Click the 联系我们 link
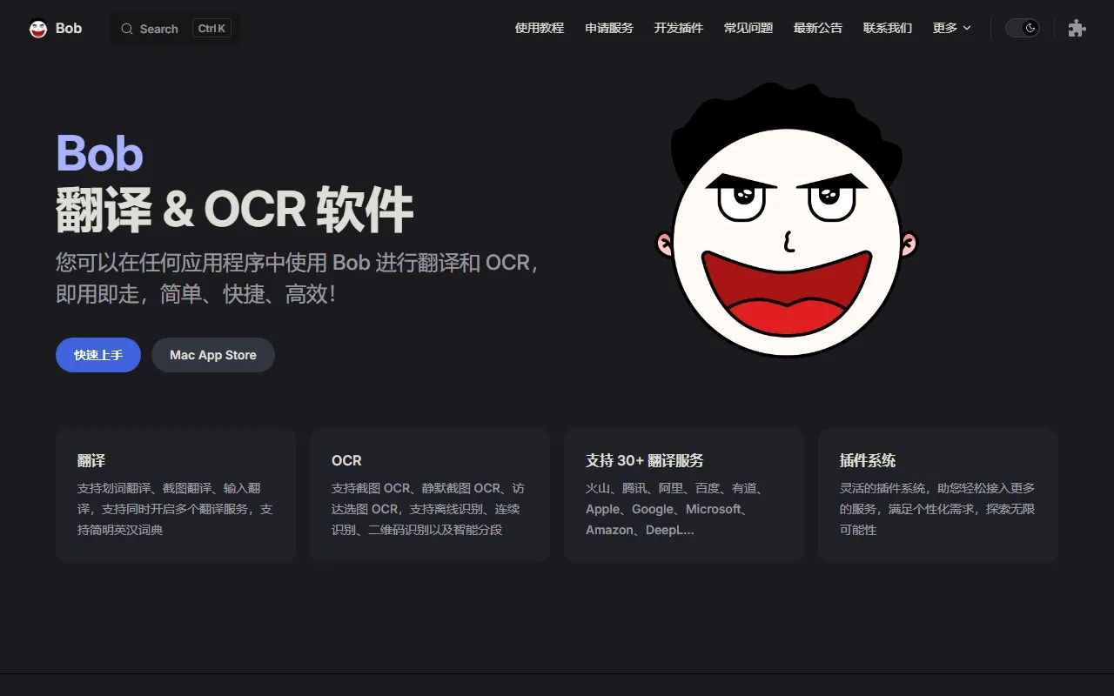The width and height of the screenshot is (1114, 696). (x=887, y=28)
